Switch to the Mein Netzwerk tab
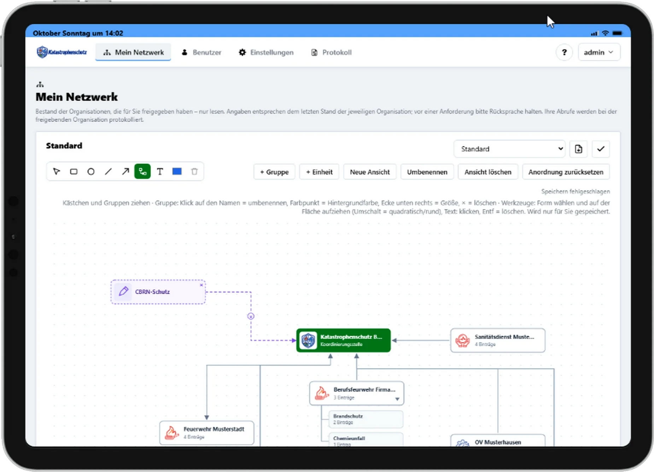Image resolution: width=654 pixels, height=472 pixels. [133, 52]
